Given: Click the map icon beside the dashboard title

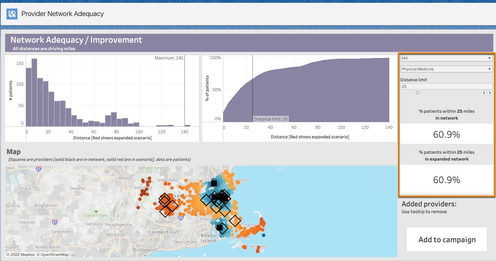Looking at the screenshot, I should (12, 14).
